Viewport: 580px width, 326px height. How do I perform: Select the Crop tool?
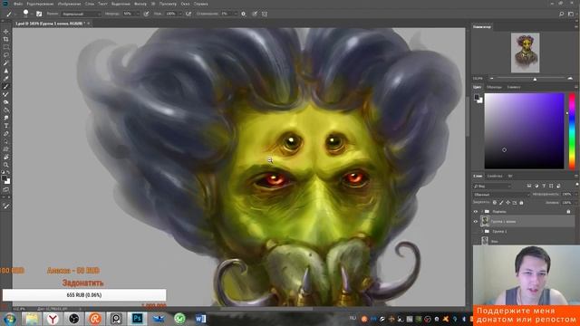(6, 39)
